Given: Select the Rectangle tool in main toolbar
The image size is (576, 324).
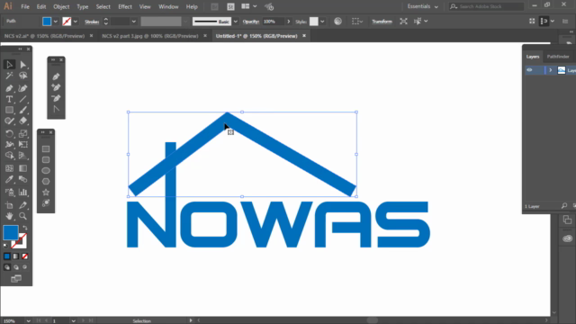Looking at the screenshot, I should click(9, 110).
